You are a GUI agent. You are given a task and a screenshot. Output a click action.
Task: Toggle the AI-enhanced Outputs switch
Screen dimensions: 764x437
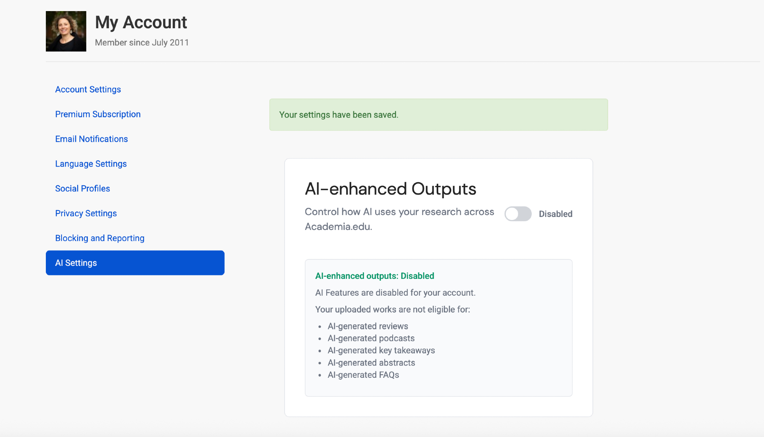pyautogui.click(x=518, y=214)
